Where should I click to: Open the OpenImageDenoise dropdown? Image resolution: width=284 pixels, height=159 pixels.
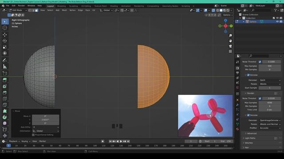click(270, 120)
